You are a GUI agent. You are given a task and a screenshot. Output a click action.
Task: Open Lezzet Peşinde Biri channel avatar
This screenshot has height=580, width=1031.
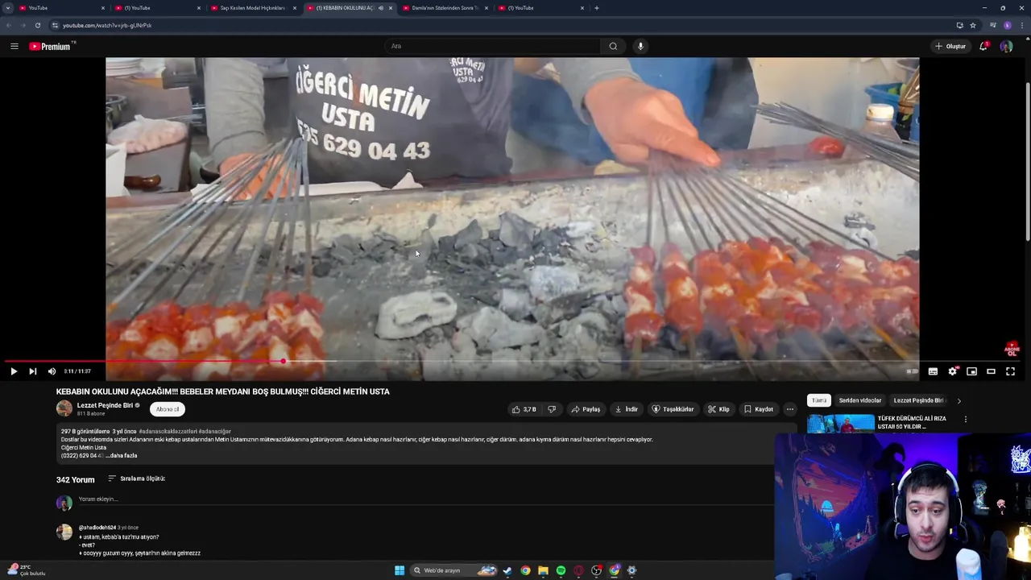pyautogui.click(x=64, y=408)
